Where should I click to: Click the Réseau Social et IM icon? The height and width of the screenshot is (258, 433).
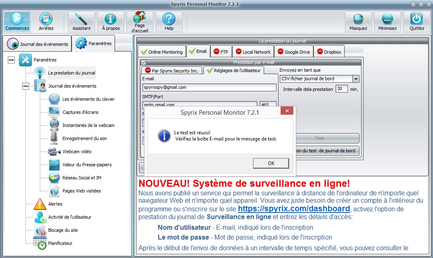tap(54, 178)
